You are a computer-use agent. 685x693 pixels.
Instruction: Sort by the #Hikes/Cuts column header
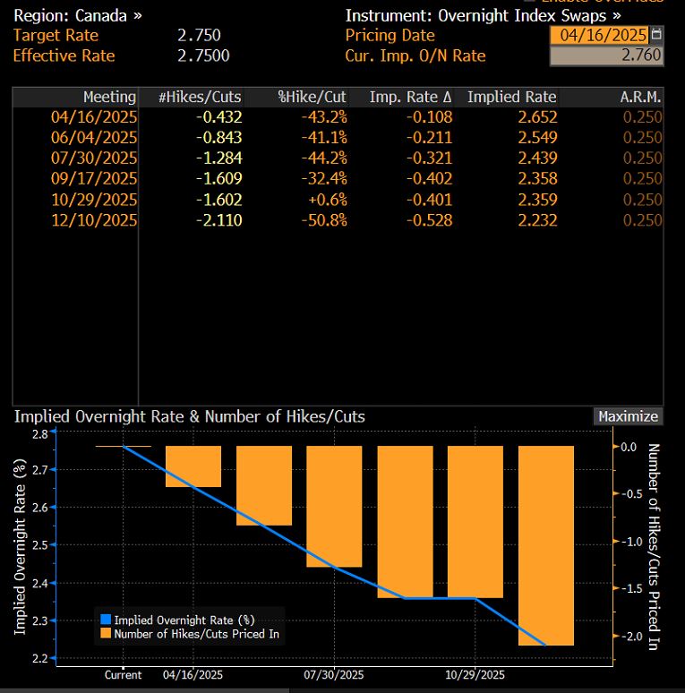pyautogui.click(x=200, y=97)
